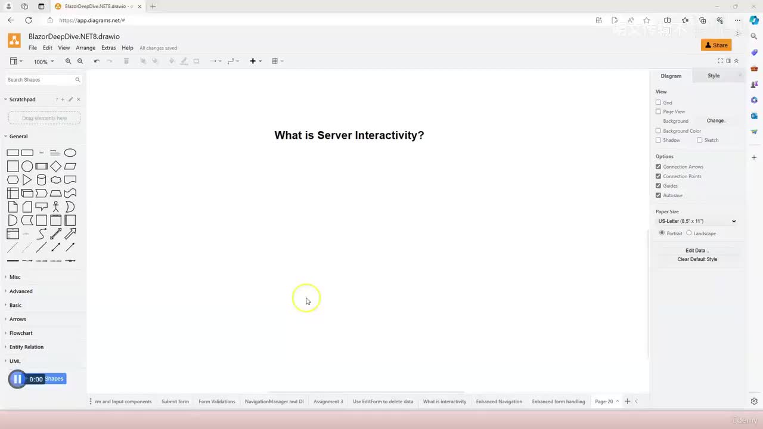This screenshot has height=429, width=763.
Task: Expand the Flowchart section
Action: click(21, 333)
